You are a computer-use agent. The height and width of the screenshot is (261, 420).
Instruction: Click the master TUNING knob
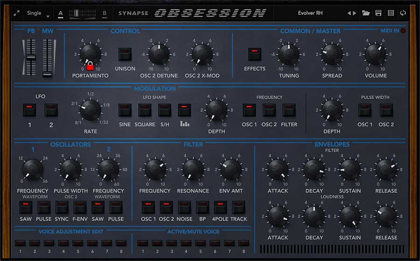pyautogui.click(x=289, y=54)
